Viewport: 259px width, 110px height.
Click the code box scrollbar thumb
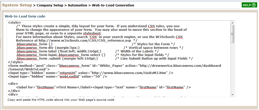(x=232, y=34)
